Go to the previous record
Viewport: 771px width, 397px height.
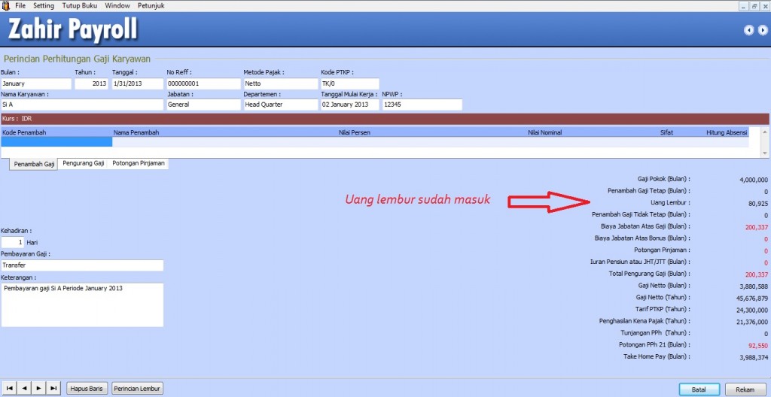tap(24, 389)
